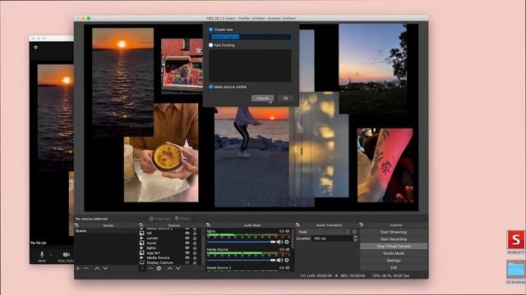
Task: Remove the scene with the Scenes minus icon
Action: pyautogui.click(x=86, y=268)
